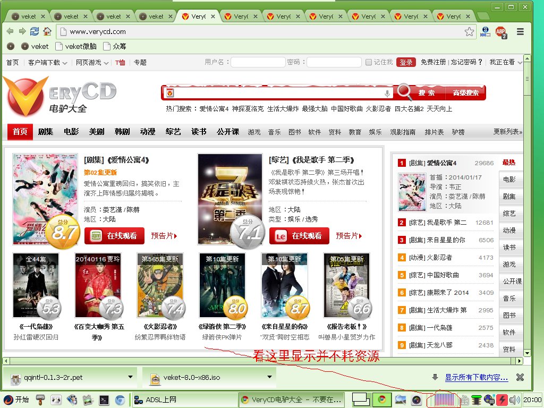Bookmark this page with the star icon

tap(469, 31)
